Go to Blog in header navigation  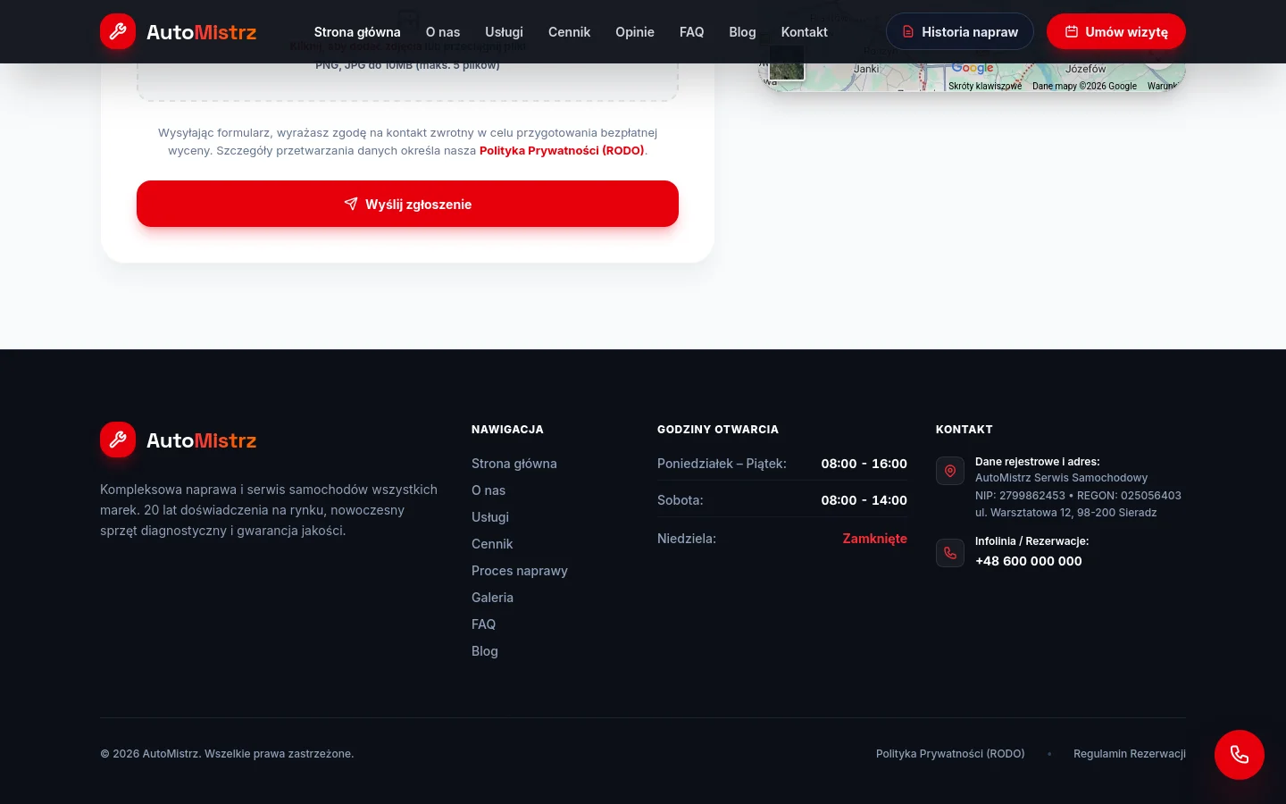(743, 32)
